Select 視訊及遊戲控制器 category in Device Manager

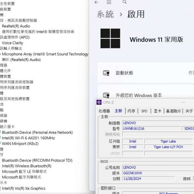coord(19,21)
